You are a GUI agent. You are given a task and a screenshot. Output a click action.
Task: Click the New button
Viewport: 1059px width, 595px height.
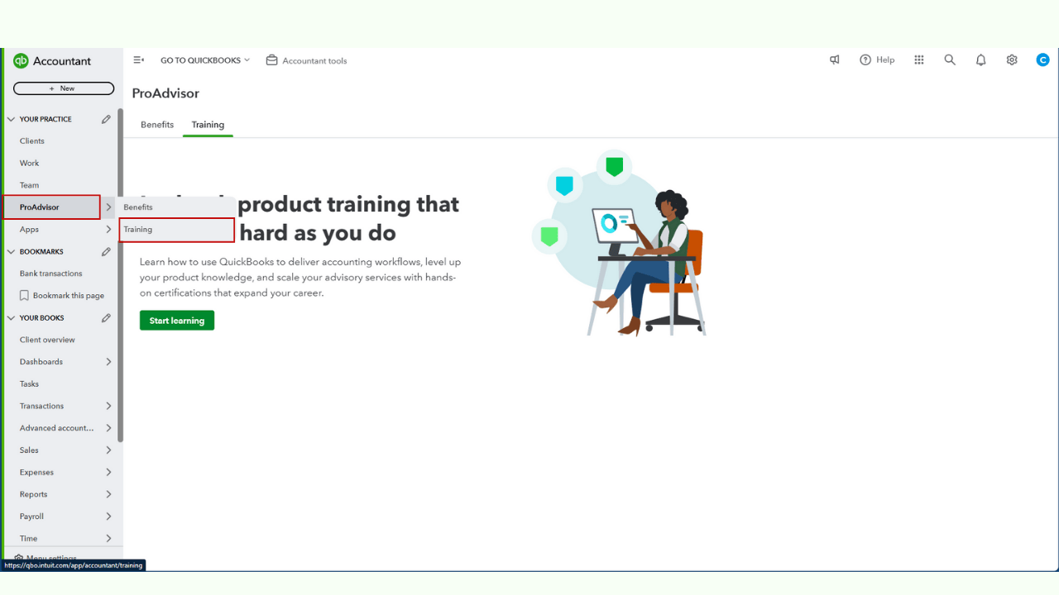click(64, 88)
